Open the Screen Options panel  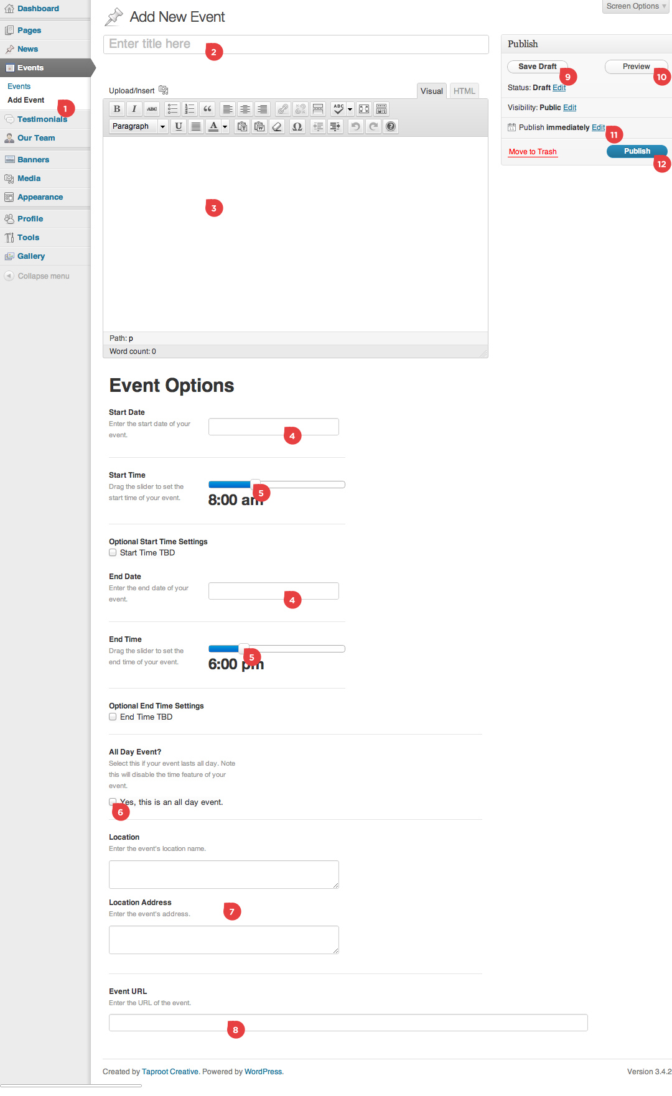pos(635,6)
